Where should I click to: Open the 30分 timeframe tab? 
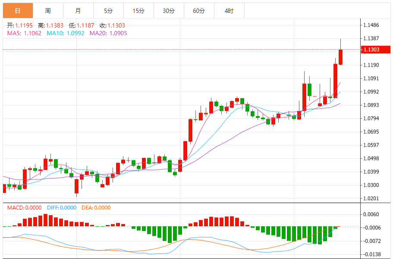click(169, 11)
